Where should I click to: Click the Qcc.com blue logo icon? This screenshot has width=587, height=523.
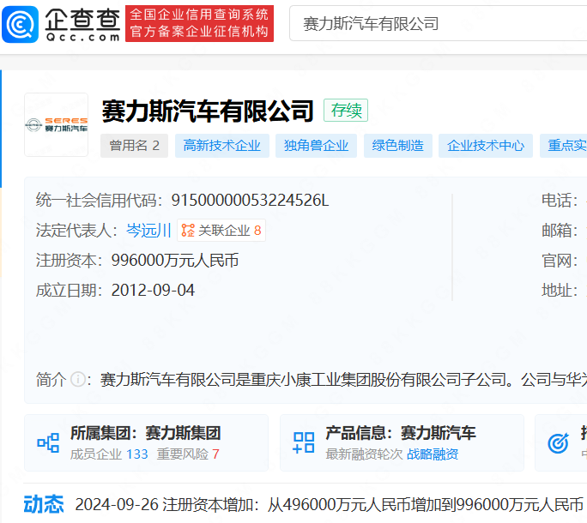click(x=21, y=24)
